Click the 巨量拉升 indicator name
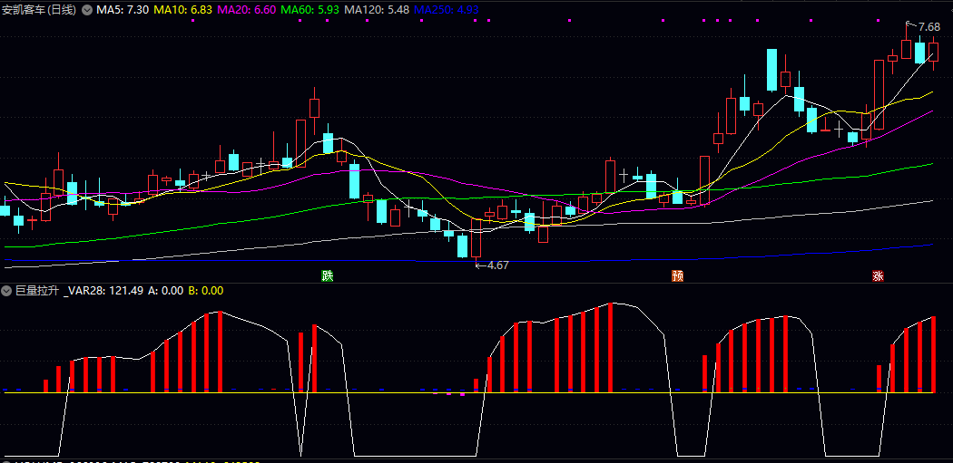This screenshot has height=463, width=953. [36, 291]
